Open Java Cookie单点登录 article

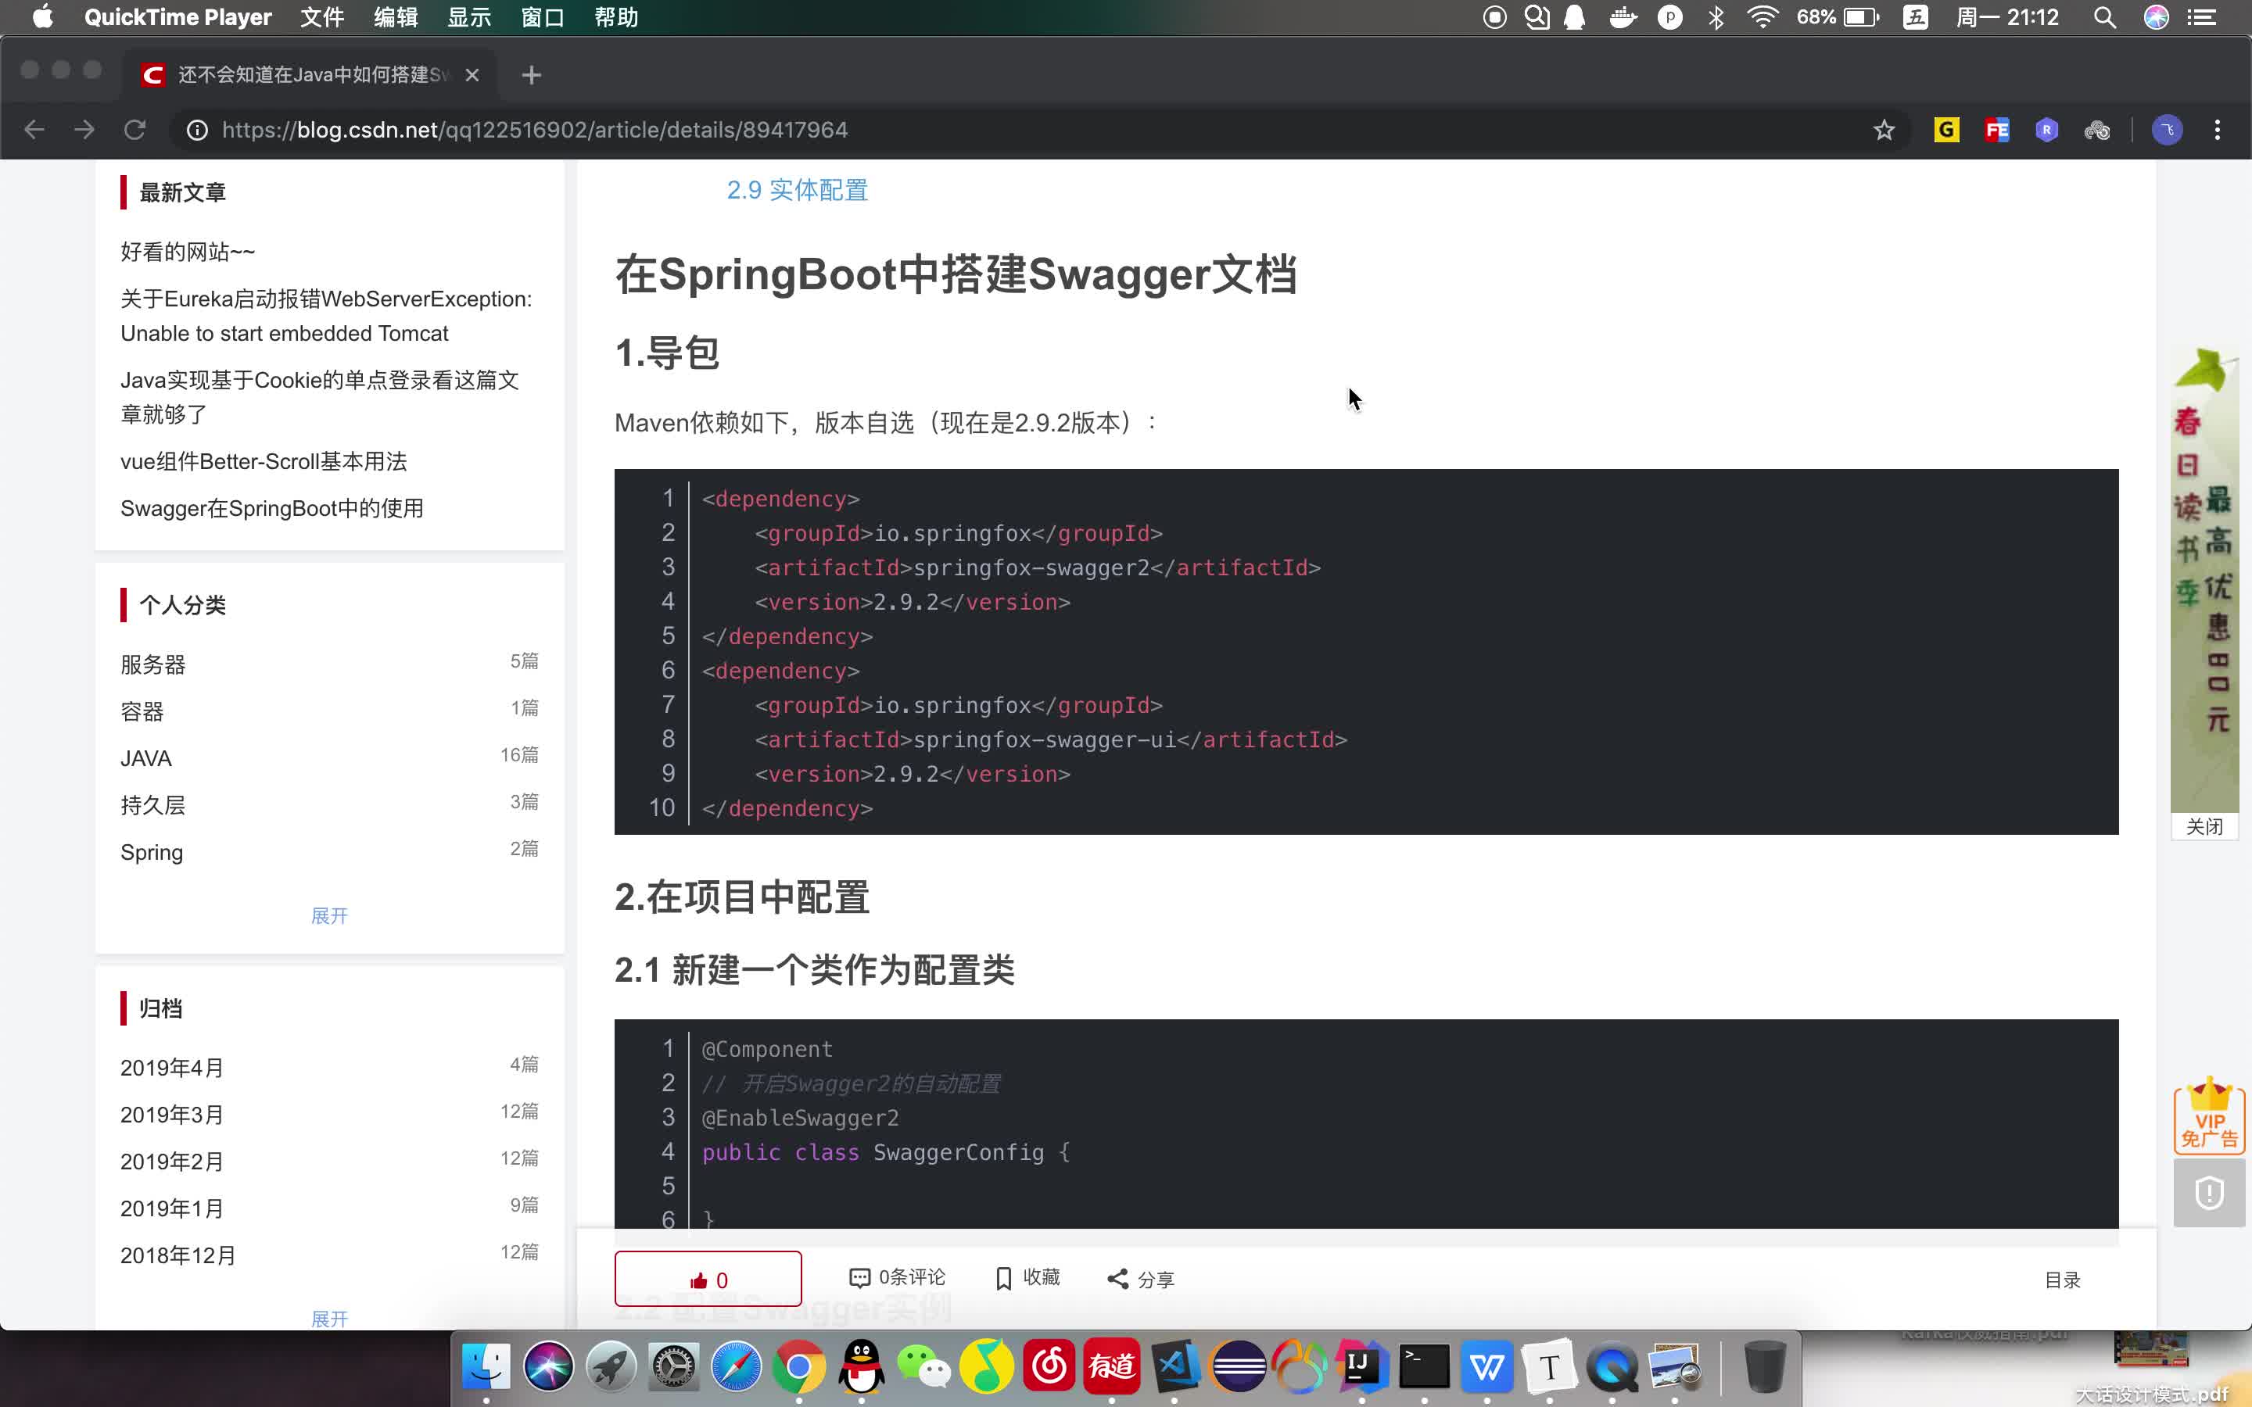[320, 396]
